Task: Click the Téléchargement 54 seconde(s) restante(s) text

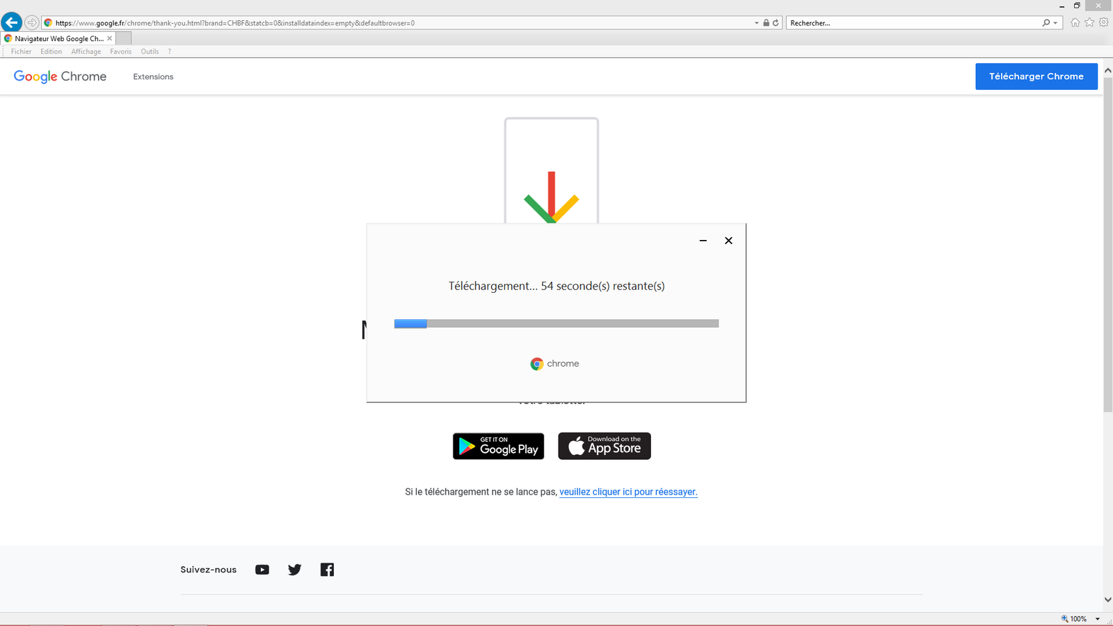Action: click(x=556, y=286)
